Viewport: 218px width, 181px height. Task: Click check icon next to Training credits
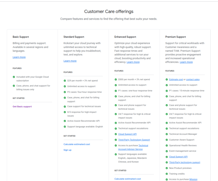(167, 174)
